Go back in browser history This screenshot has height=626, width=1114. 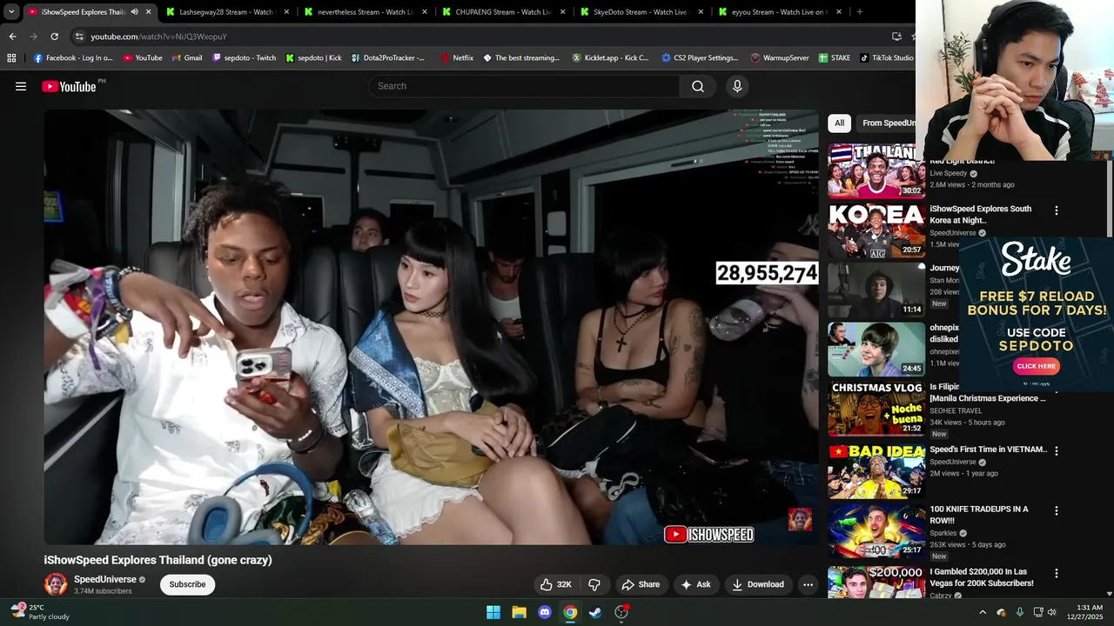pyautogui.click(x=12, y=37)
